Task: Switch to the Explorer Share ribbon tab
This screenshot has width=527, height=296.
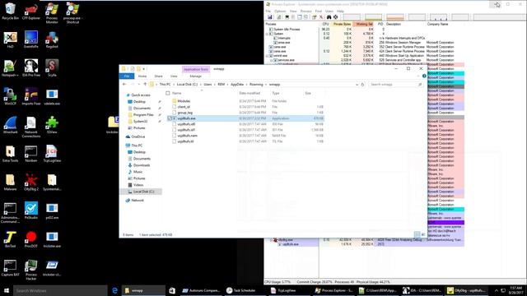Action: [158, 76]
